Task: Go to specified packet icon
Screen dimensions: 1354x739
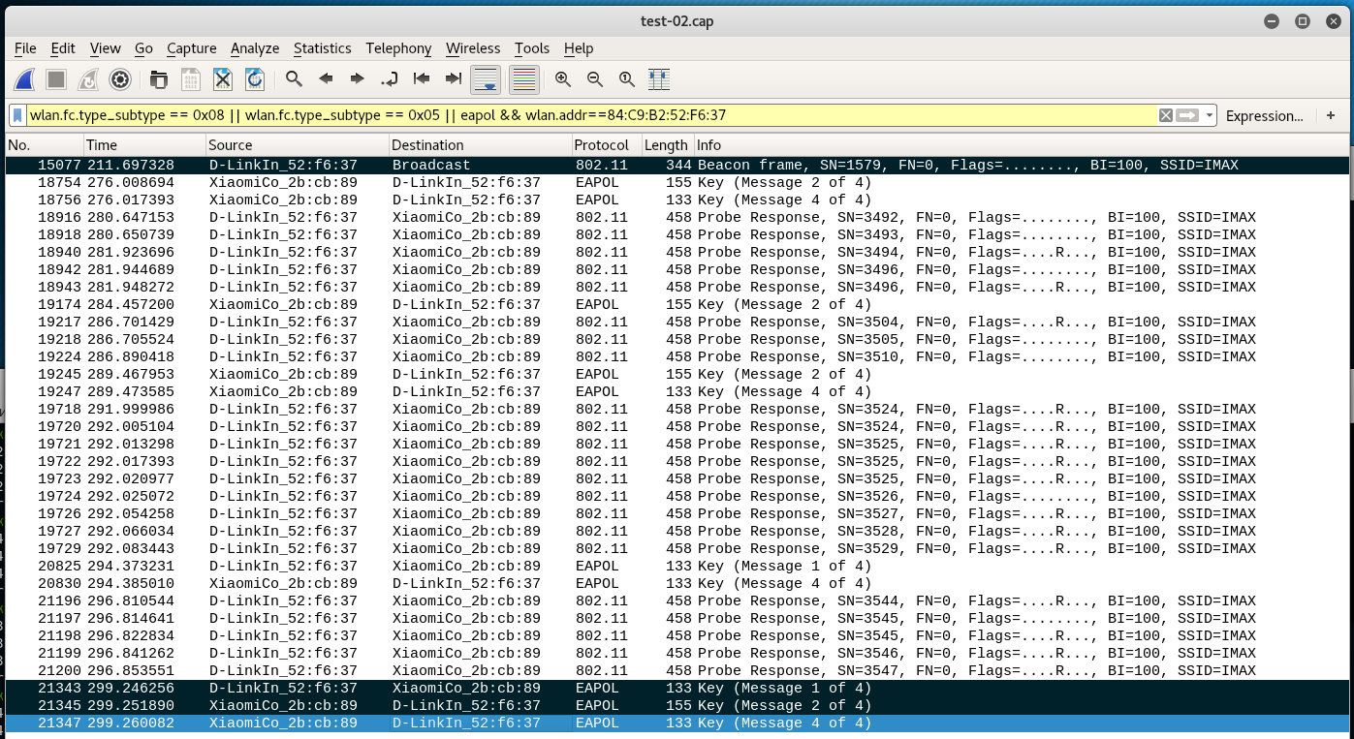Action: point(389,79)
